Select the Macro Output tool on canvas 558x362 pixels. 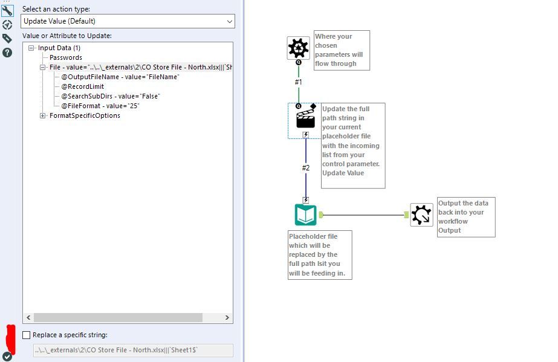[x=421, y=215]
